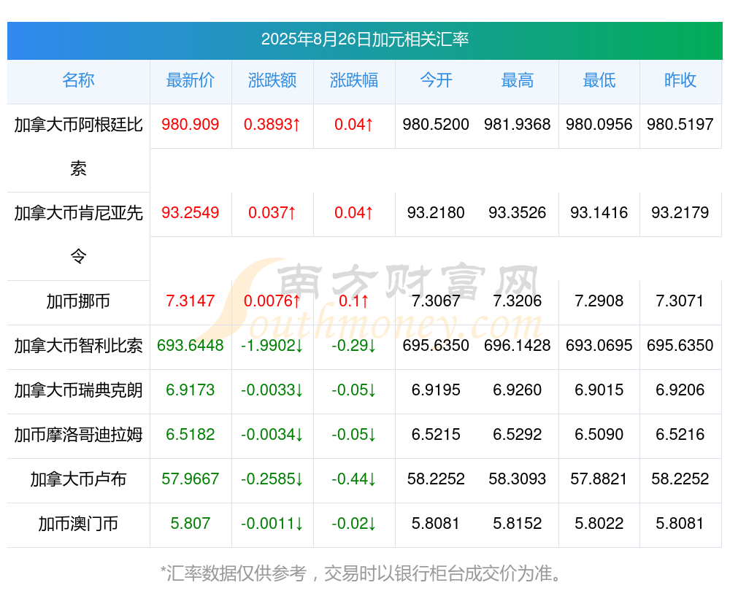Select the 昨收 column header

pos(680,80)
